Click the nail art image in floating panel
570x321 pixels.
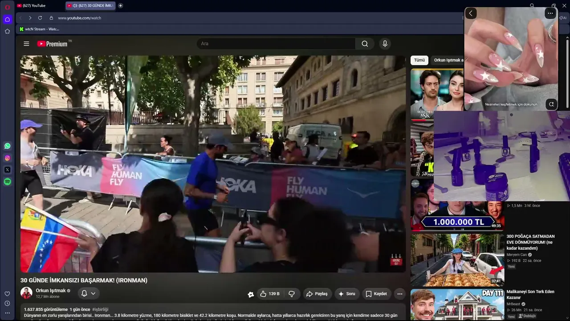point(511,58)
